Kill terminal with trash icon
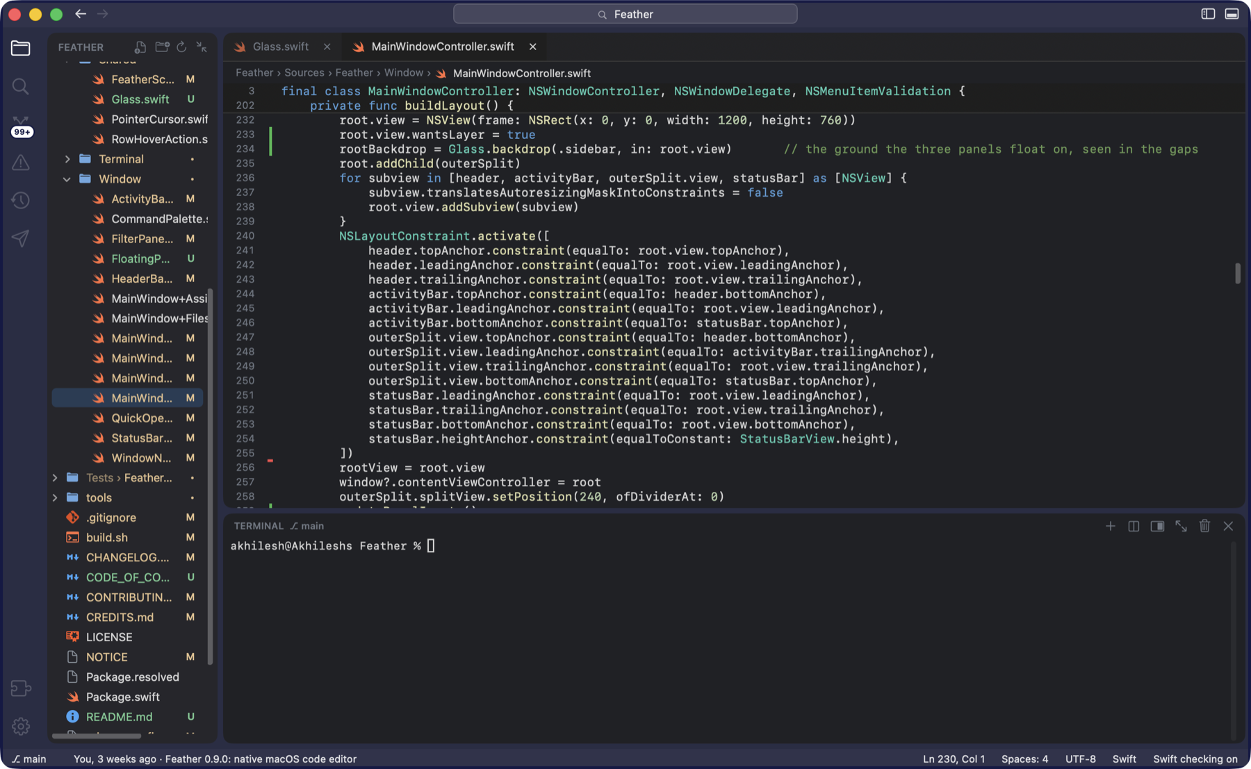The height and width of the screenshot is (769, 1251). (x=1204, y=526)
